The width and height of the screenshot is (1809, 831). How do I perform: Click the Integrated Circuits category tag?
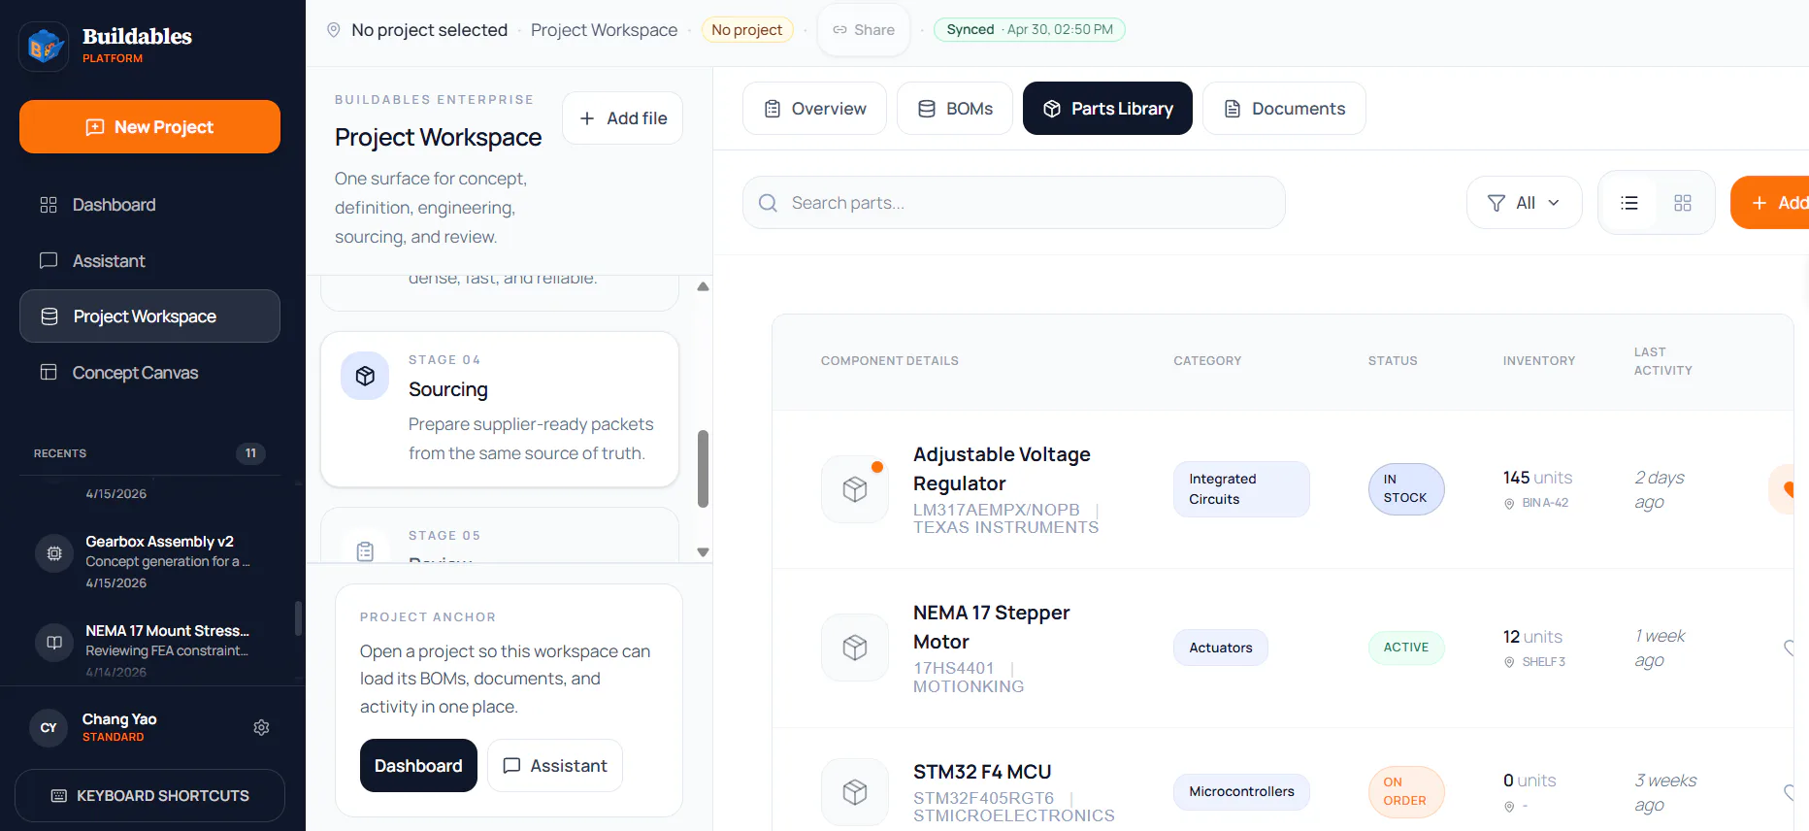click(x=1241, y=489)
